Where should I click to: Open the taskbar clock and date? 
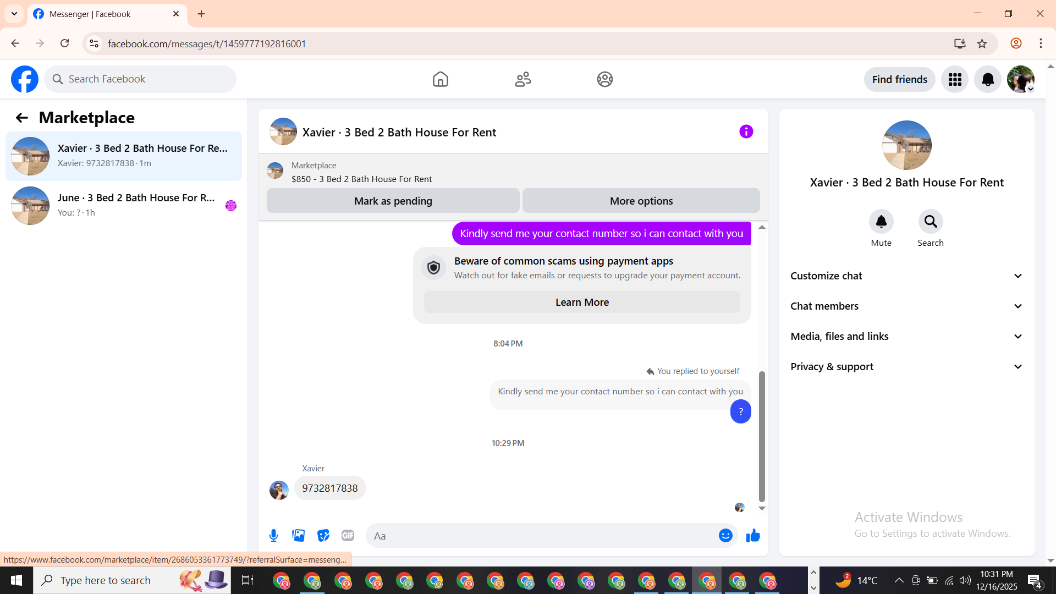[x=997, y=580]
